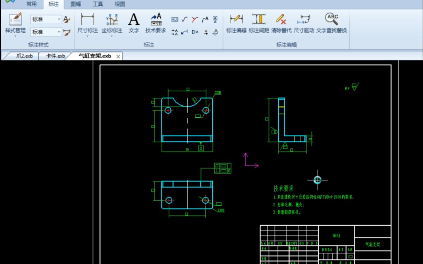
Task: Click the text style brush icon
Action: point(67,19)
